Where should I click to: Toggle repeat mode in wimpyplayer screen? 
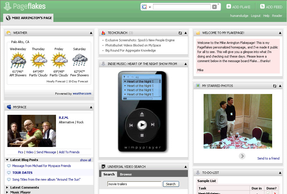[133, 77]
